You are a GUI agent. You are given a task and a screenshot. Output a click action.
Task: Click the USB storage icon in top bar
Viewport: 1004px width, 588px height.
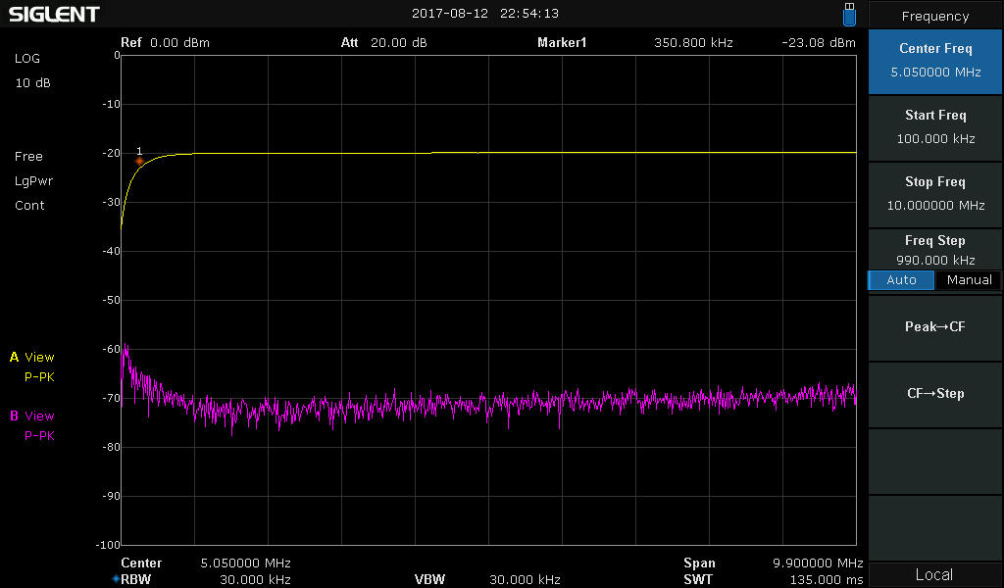849,14
